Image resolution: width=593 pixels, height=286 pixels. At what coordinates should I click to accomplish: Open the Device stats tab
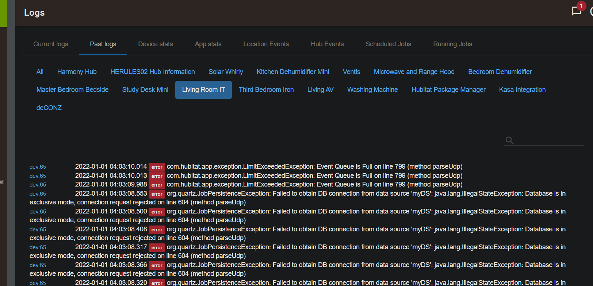pos(155,44)
